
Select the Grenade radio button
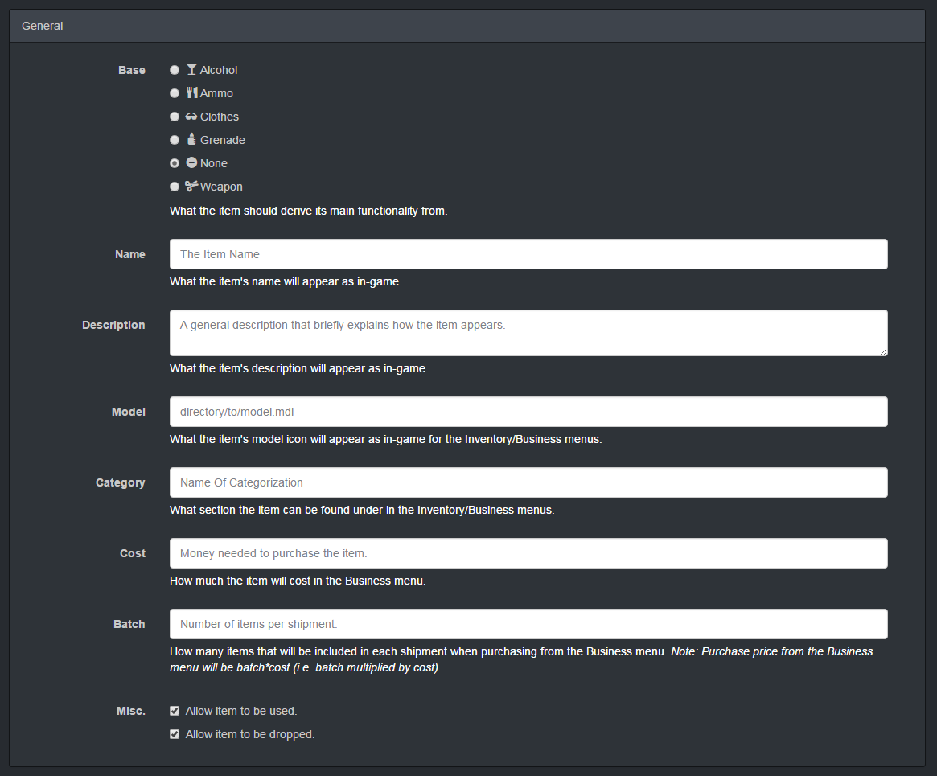(175, 141)
